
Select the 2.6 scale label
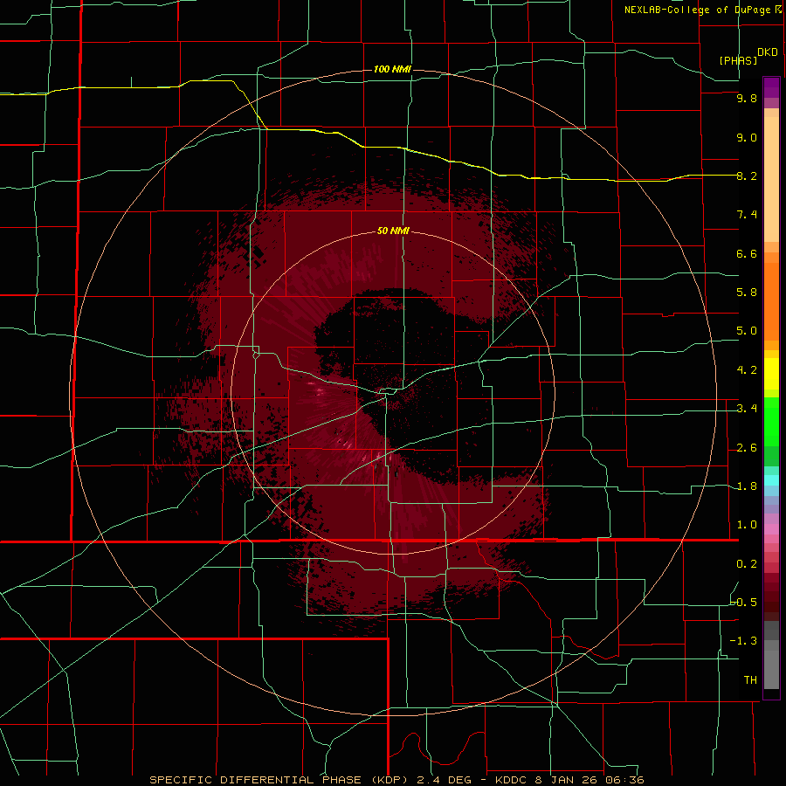[747, 448]
